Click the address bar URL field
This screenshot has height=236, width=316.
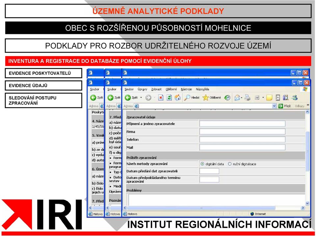click(x=205, y=106)
